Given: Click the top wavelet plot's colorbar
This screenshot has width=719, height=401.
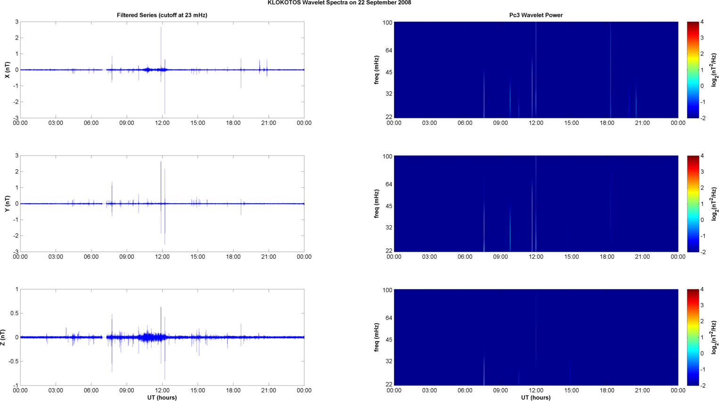Looking at the screenshot, I should (x=692, y=70).
